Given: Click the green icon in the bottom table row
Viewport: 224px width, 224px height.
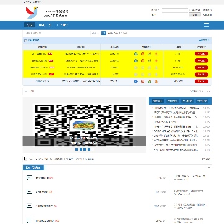Looking at the screenshot, I should coord(149,82).
